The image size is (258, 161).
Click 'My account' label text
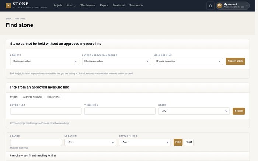pyautogui.click(x=230, y=4)
